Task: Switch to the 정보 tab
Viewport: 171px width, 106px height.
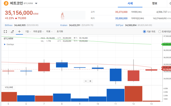Action: [x=154, y=3]
